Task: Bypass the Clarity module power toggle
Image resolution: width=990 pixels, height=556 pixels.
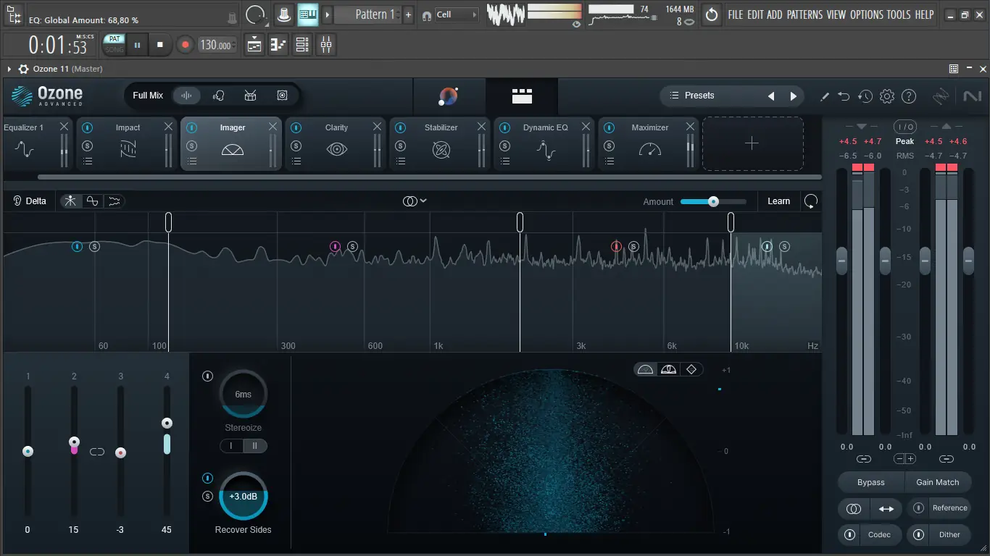Action: click(x=296, y=127)
